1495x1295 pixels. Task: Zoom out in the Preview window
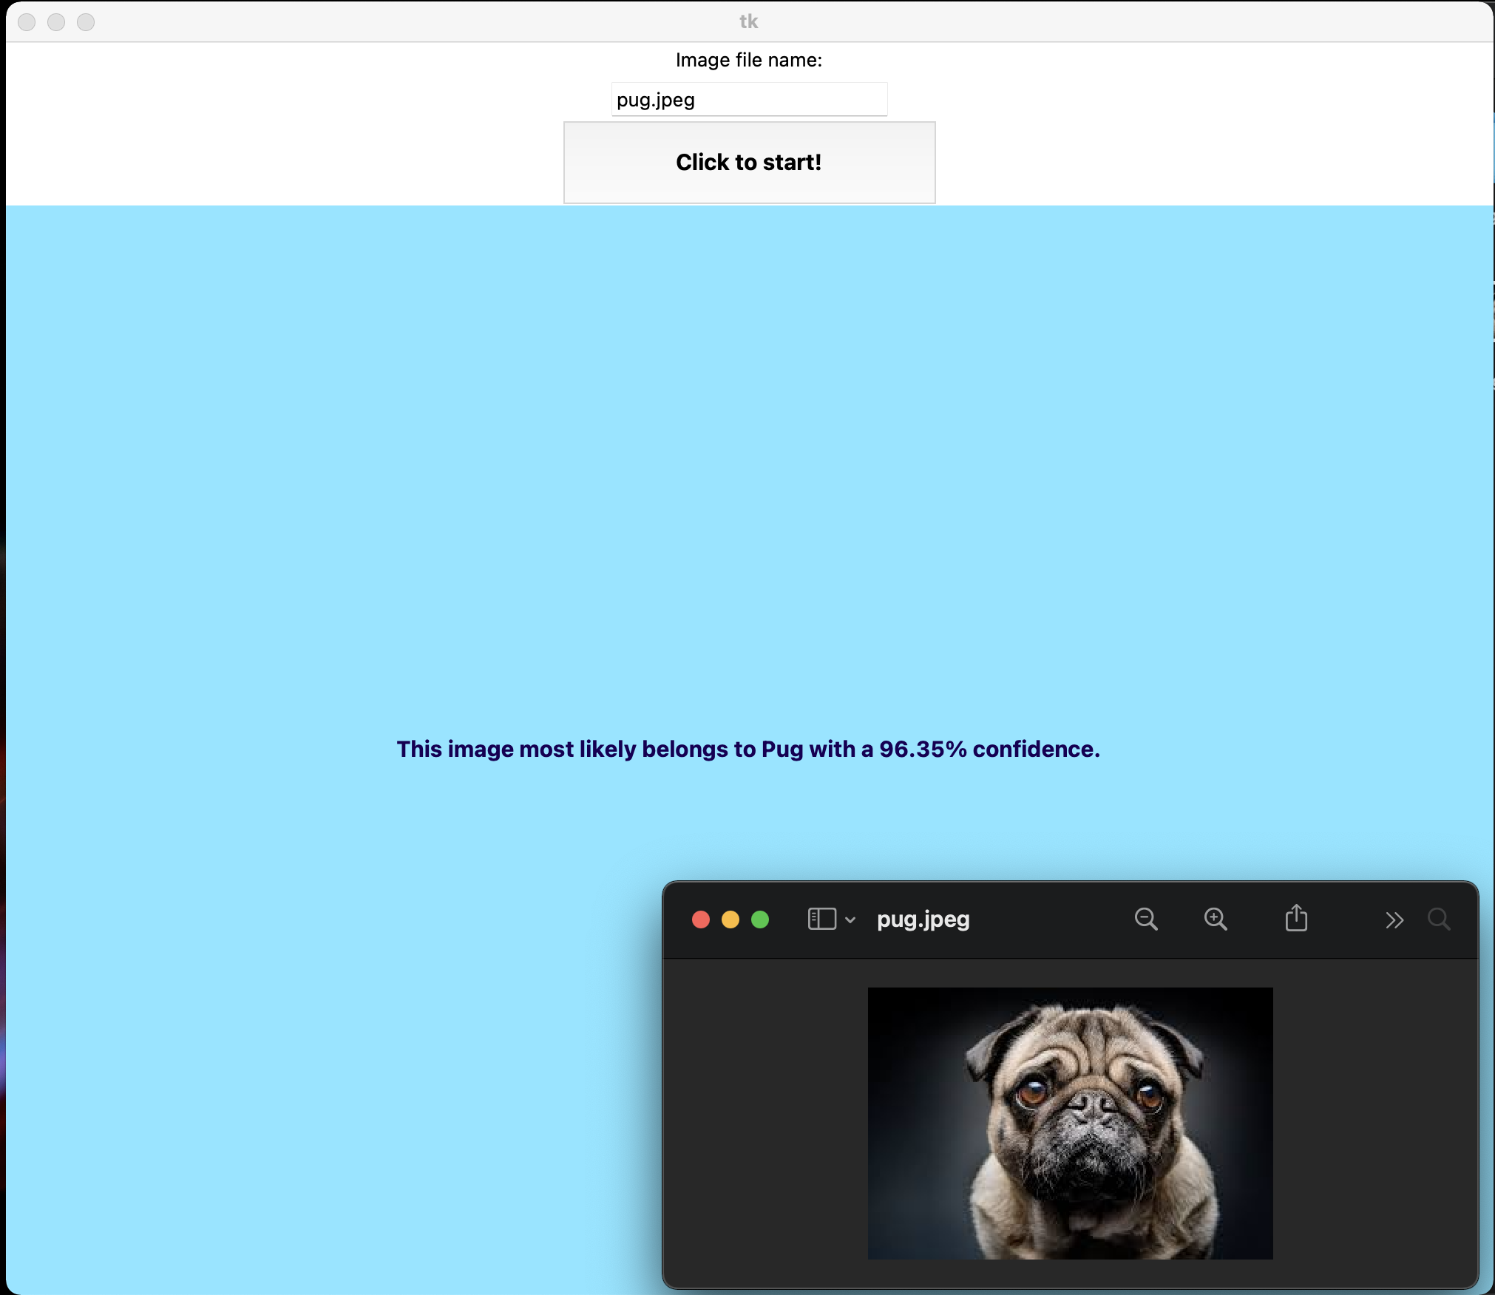coord(1146,919)
